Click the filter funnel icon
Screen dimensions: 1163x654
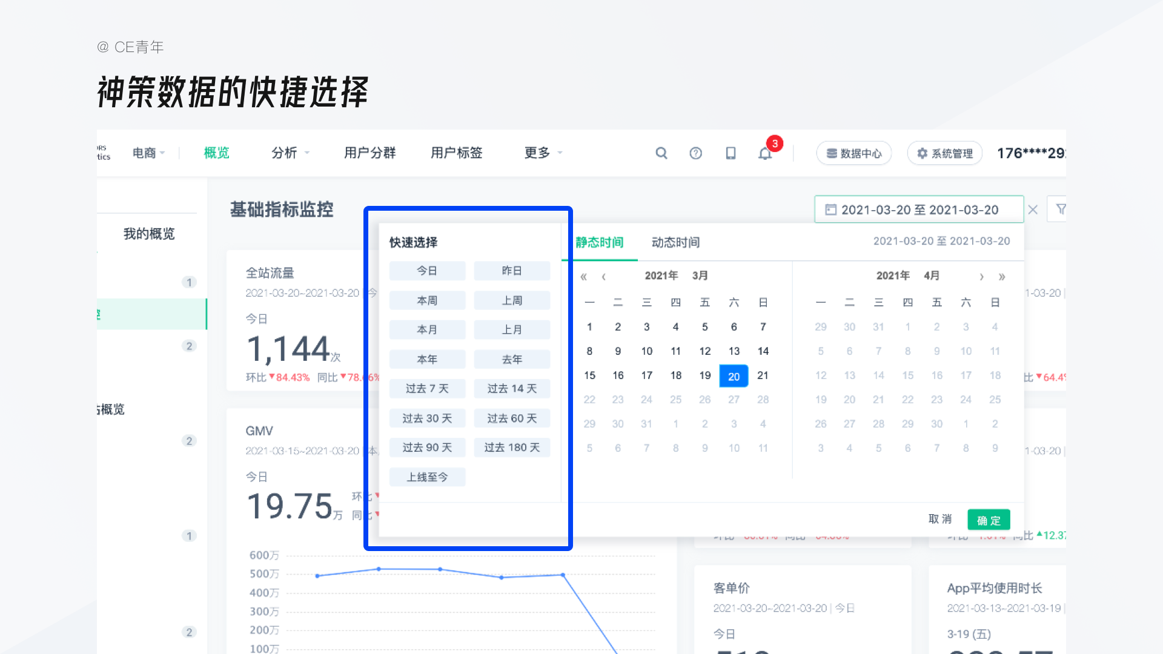click(x=1061, y=210)
